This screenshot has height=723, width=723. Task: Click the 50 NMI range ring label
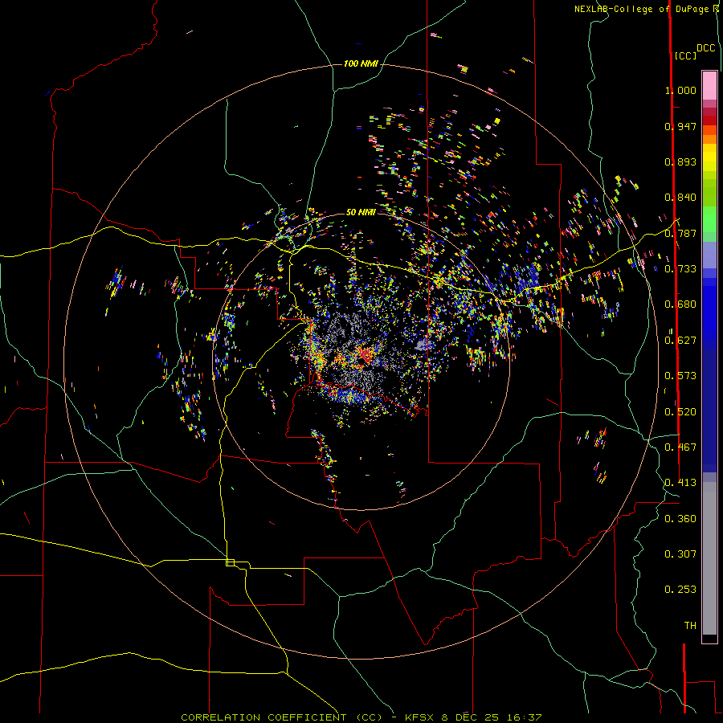(361, 212)
